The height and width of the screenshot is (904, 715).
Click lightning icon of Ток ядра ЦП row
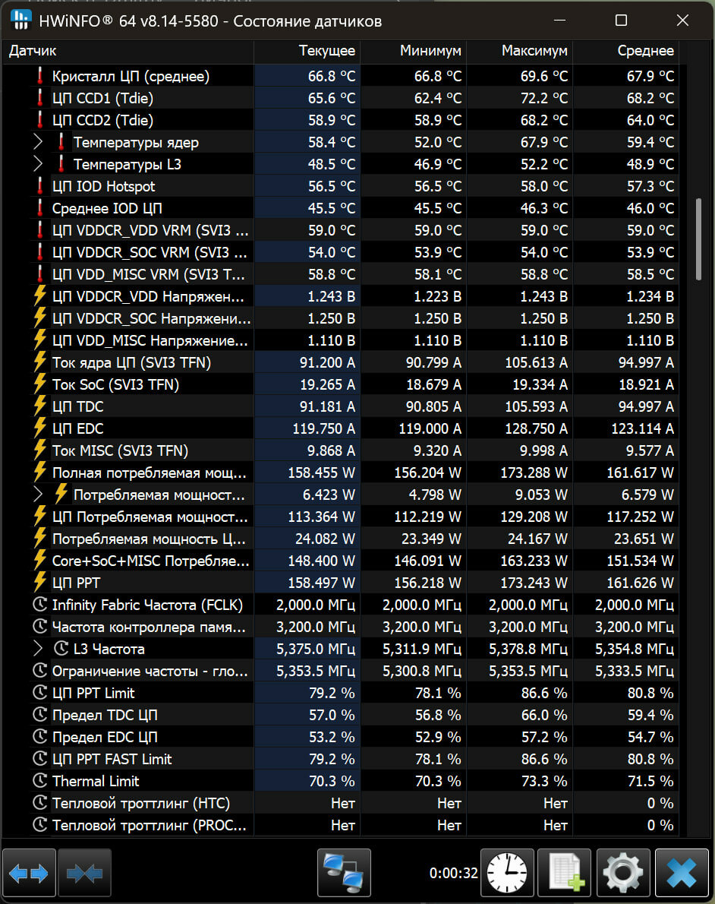point(39,362)
